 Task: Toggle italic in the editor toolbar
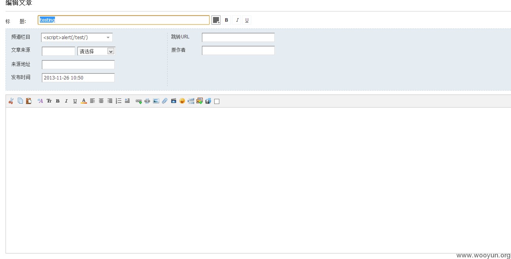click(66, 101)
